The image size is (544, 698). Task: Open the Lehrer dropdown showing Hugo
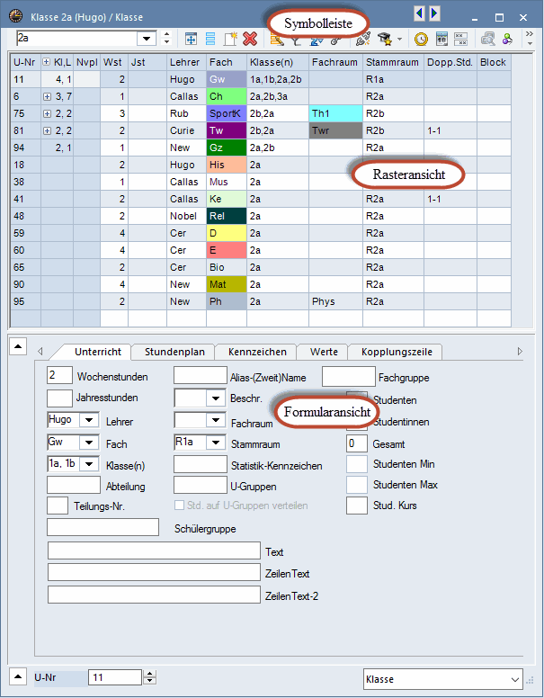coord(89,420)
